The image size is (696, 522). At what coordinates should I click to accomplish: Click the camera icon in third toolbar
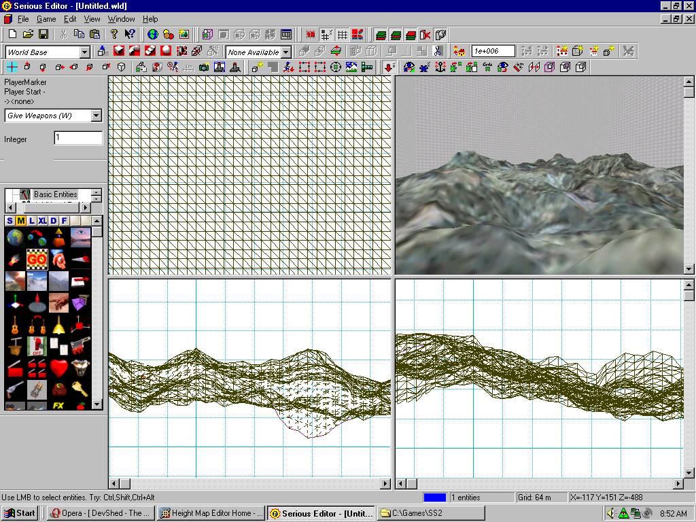(x=204, y=67)
